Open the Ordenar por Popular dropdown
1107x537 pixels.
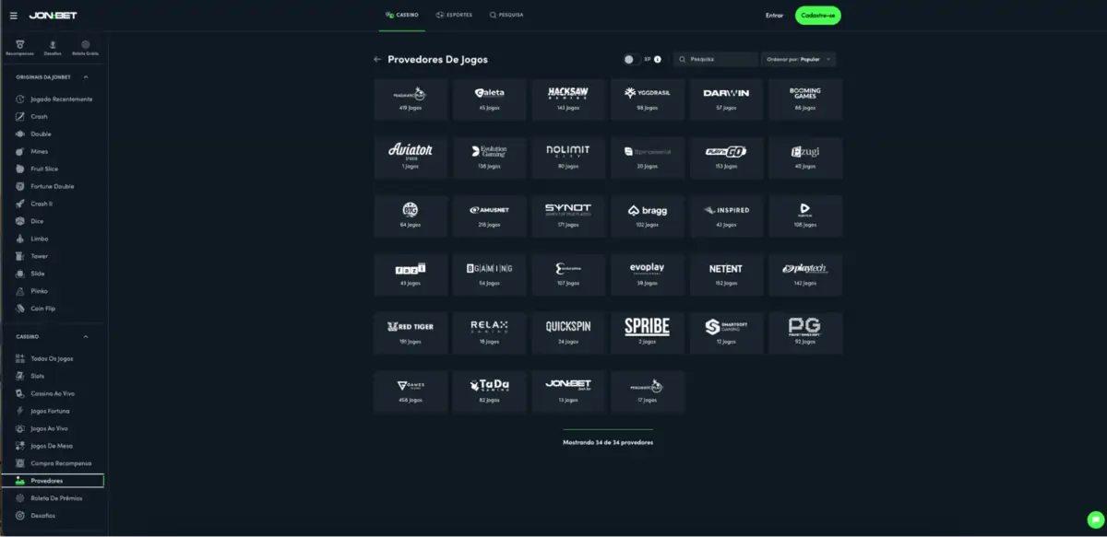[799, 59]
